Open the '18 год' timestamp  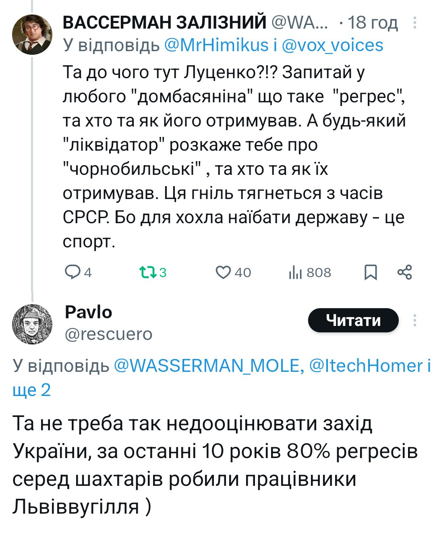[x=373, y=23]
